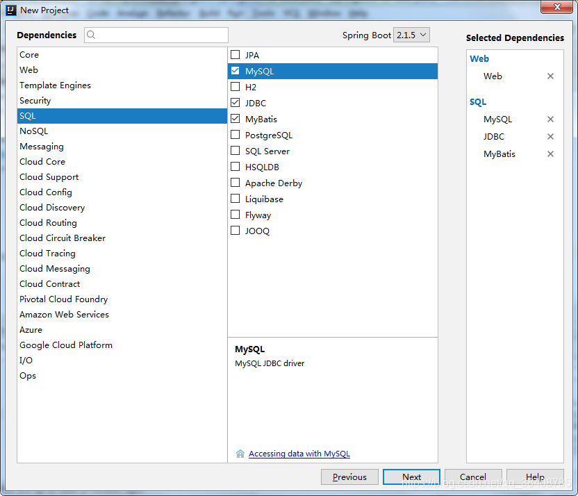This screenshot has width=578, height=496.
Task: Choose Cloud Messaging category
Action: pos(122,269)
